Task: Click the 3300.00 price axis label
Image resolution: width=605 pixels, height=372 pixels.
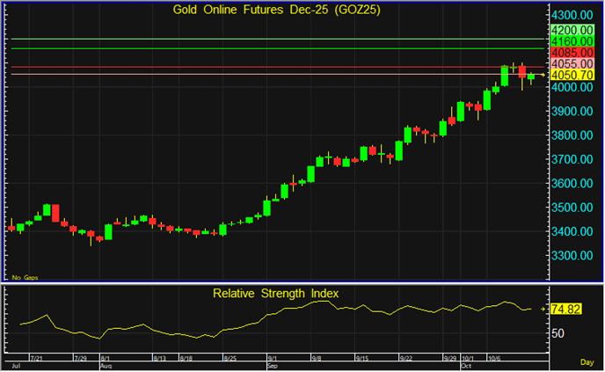Action: pos(571,256)
